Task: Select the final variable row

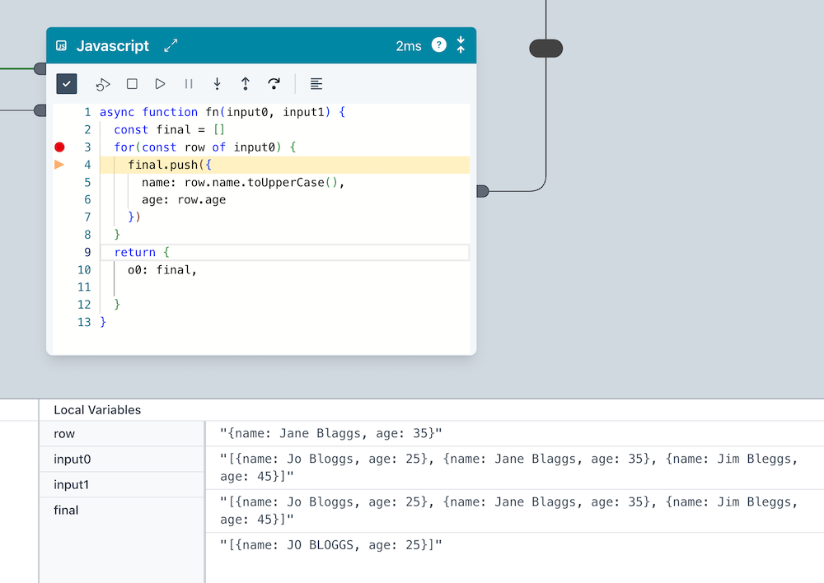Action: [x=66, y=511]
